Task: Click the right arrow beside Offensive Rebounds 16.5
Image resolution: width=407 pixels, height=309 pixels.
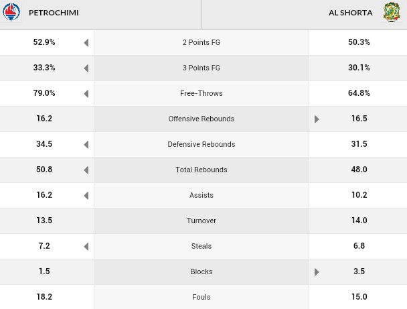Action: tap(317, 119)
